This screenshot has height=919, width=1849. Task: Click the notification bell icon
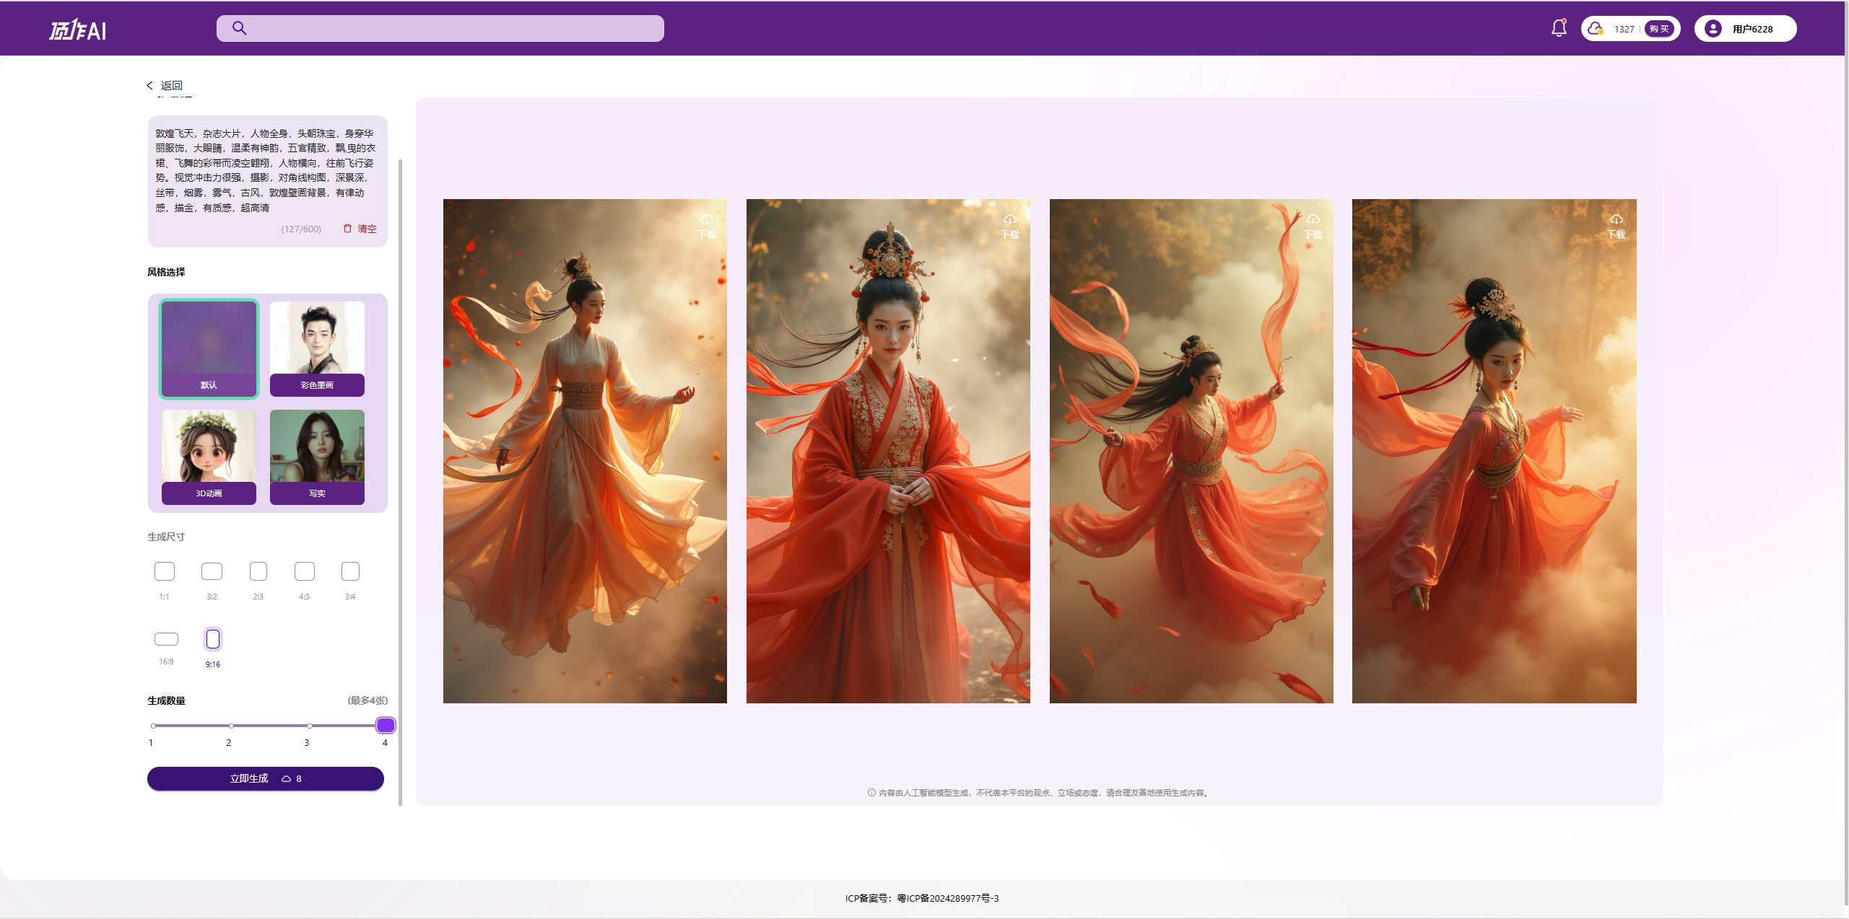(1559, 28)
